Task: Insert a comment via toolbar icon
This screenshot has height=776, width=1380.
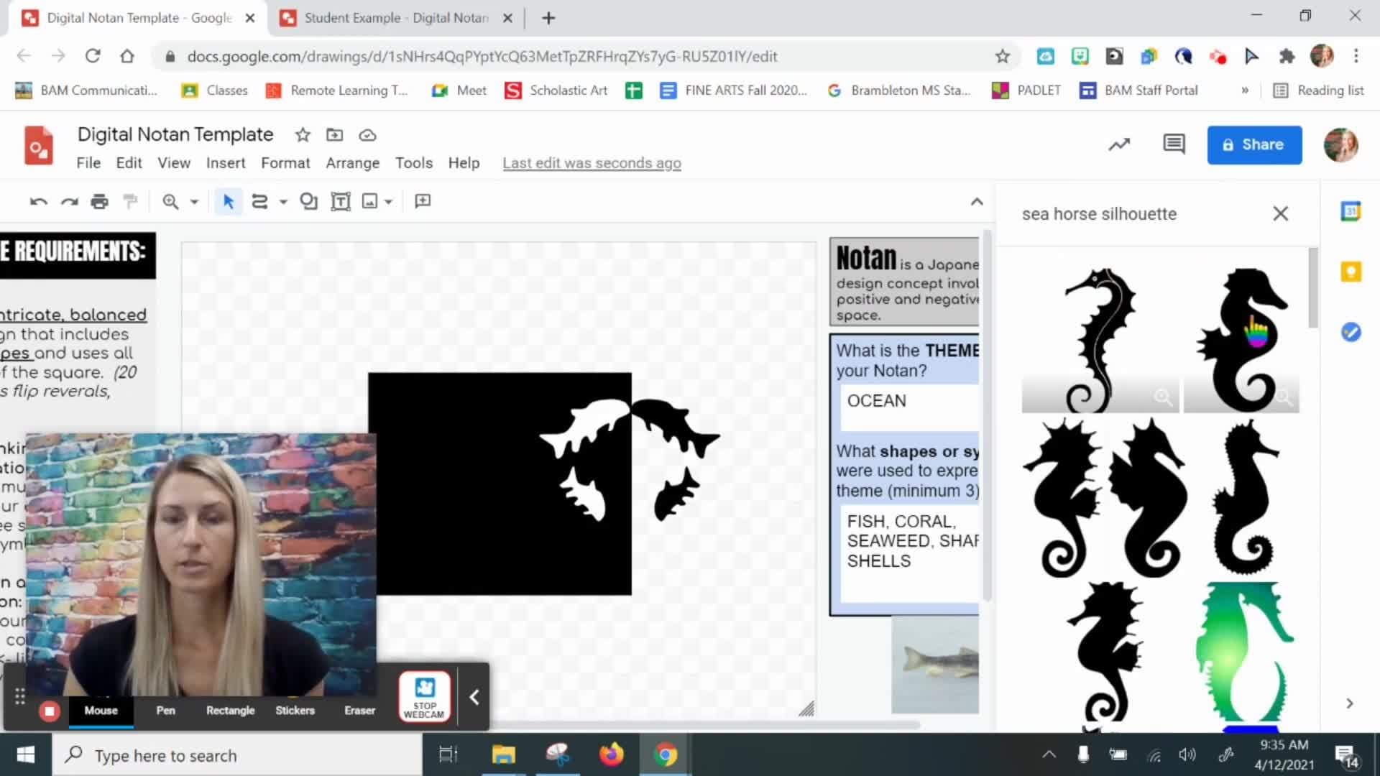Action: tap(422, 201)
